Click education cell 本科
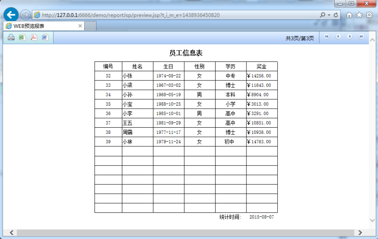 (231, 95)
